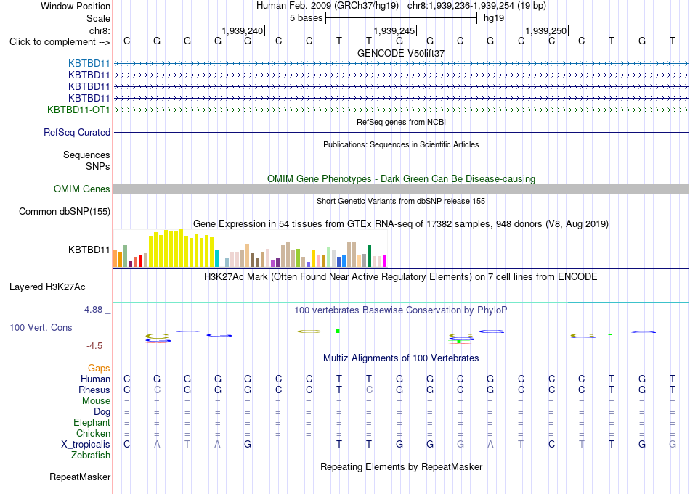Open the GENCODE V50lift37 track title
The width and height of the screenshot is (690, 494).
pyautogui.click(x=401, y=53)
